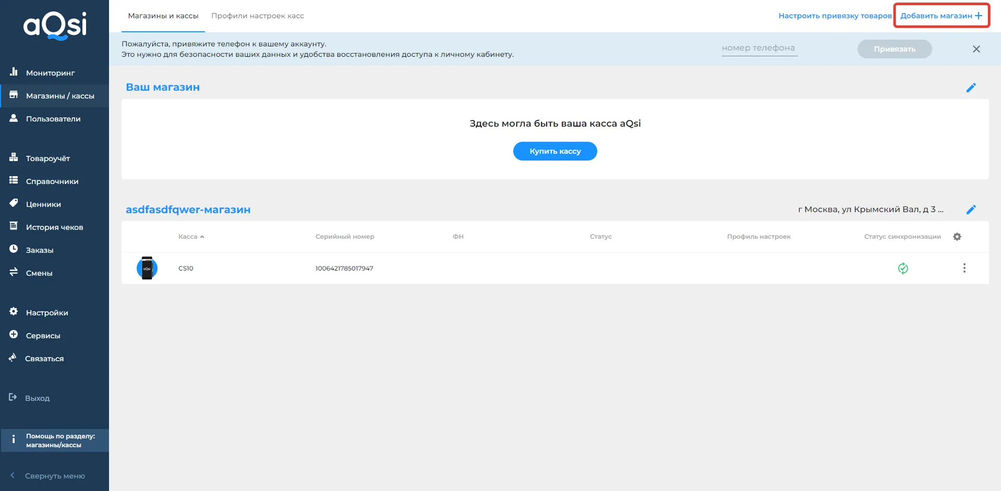Edit the asdfasdfqwer-магазин store with pencil icon
Viewport: 1001px width, 491px height.
point(971,210)
